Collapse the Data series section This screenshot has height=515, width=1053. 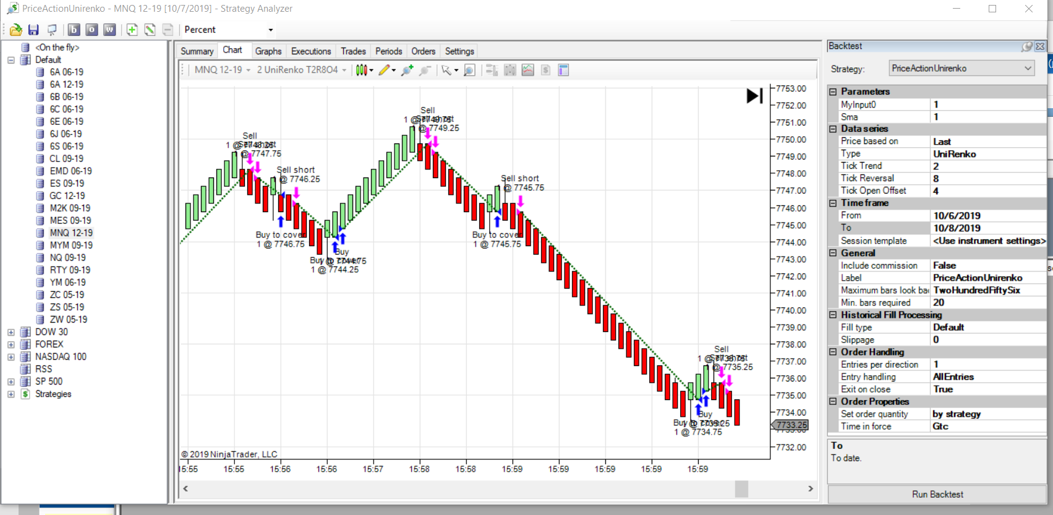point(833,129)
